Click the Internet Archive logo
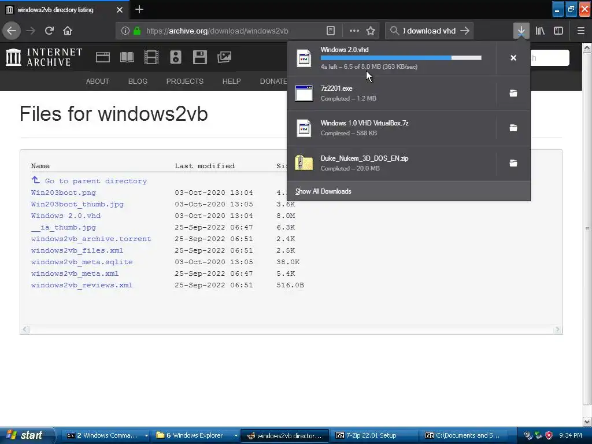Screen dimensions: 592x444 point(44,57)
